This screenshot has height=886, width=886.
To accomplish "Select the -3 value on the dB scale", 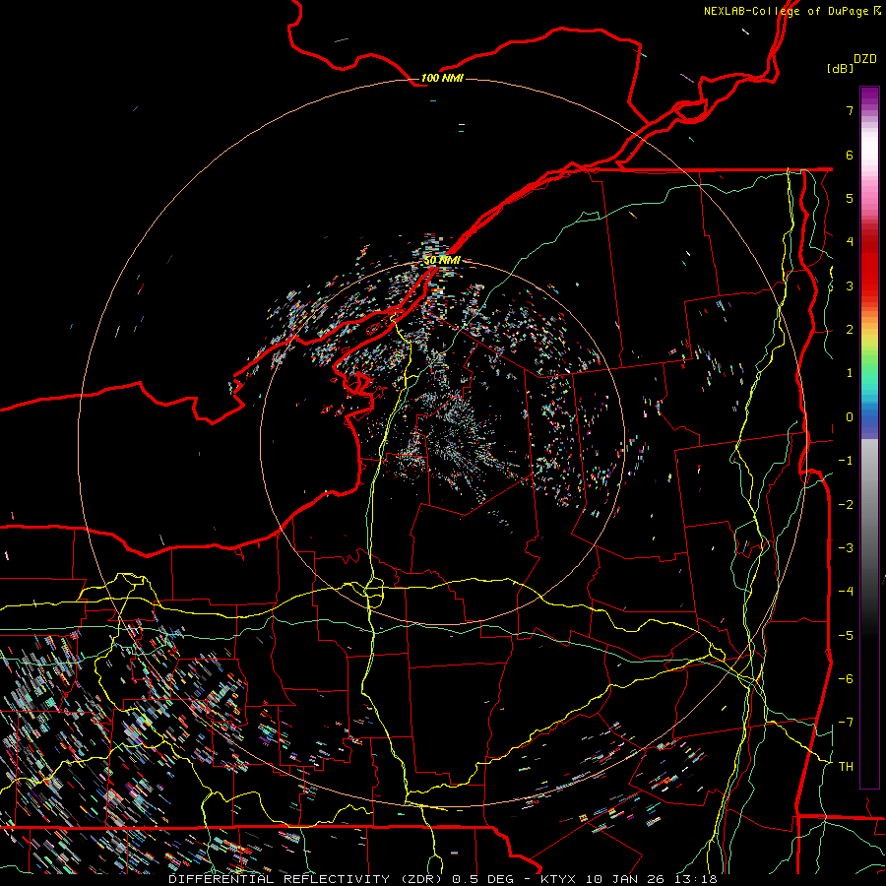I will [x=846, y=547].
